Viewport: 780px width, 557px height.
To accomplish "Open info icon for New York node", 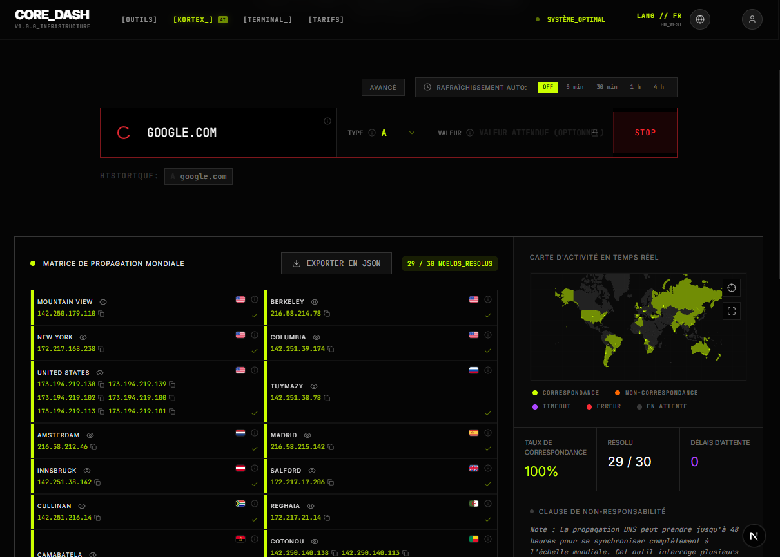I will coord(255,335).
